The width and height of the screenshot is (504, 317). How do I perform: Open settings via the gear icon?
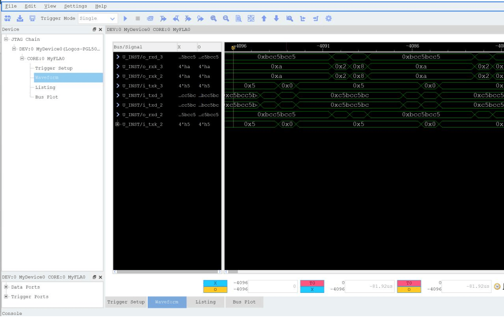tap(329, 19)
